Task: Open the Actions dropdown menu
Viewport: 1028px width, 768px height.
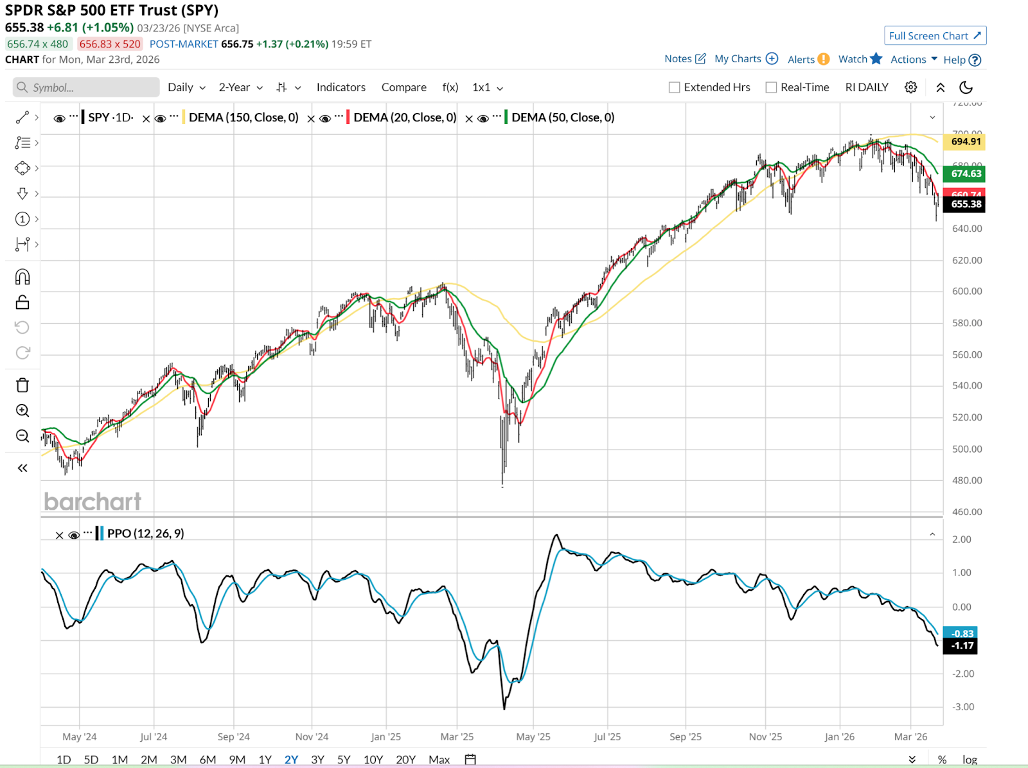Action: coord(914,59)
